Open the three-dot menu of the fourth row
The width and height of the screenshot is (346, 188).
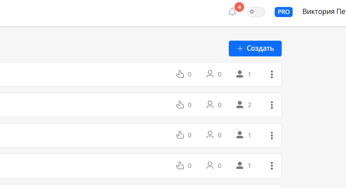point(272,166)
